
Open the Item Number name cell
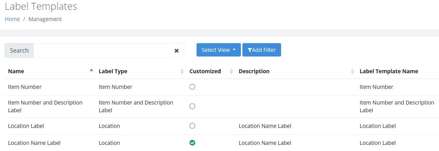(x=25, y=87)
